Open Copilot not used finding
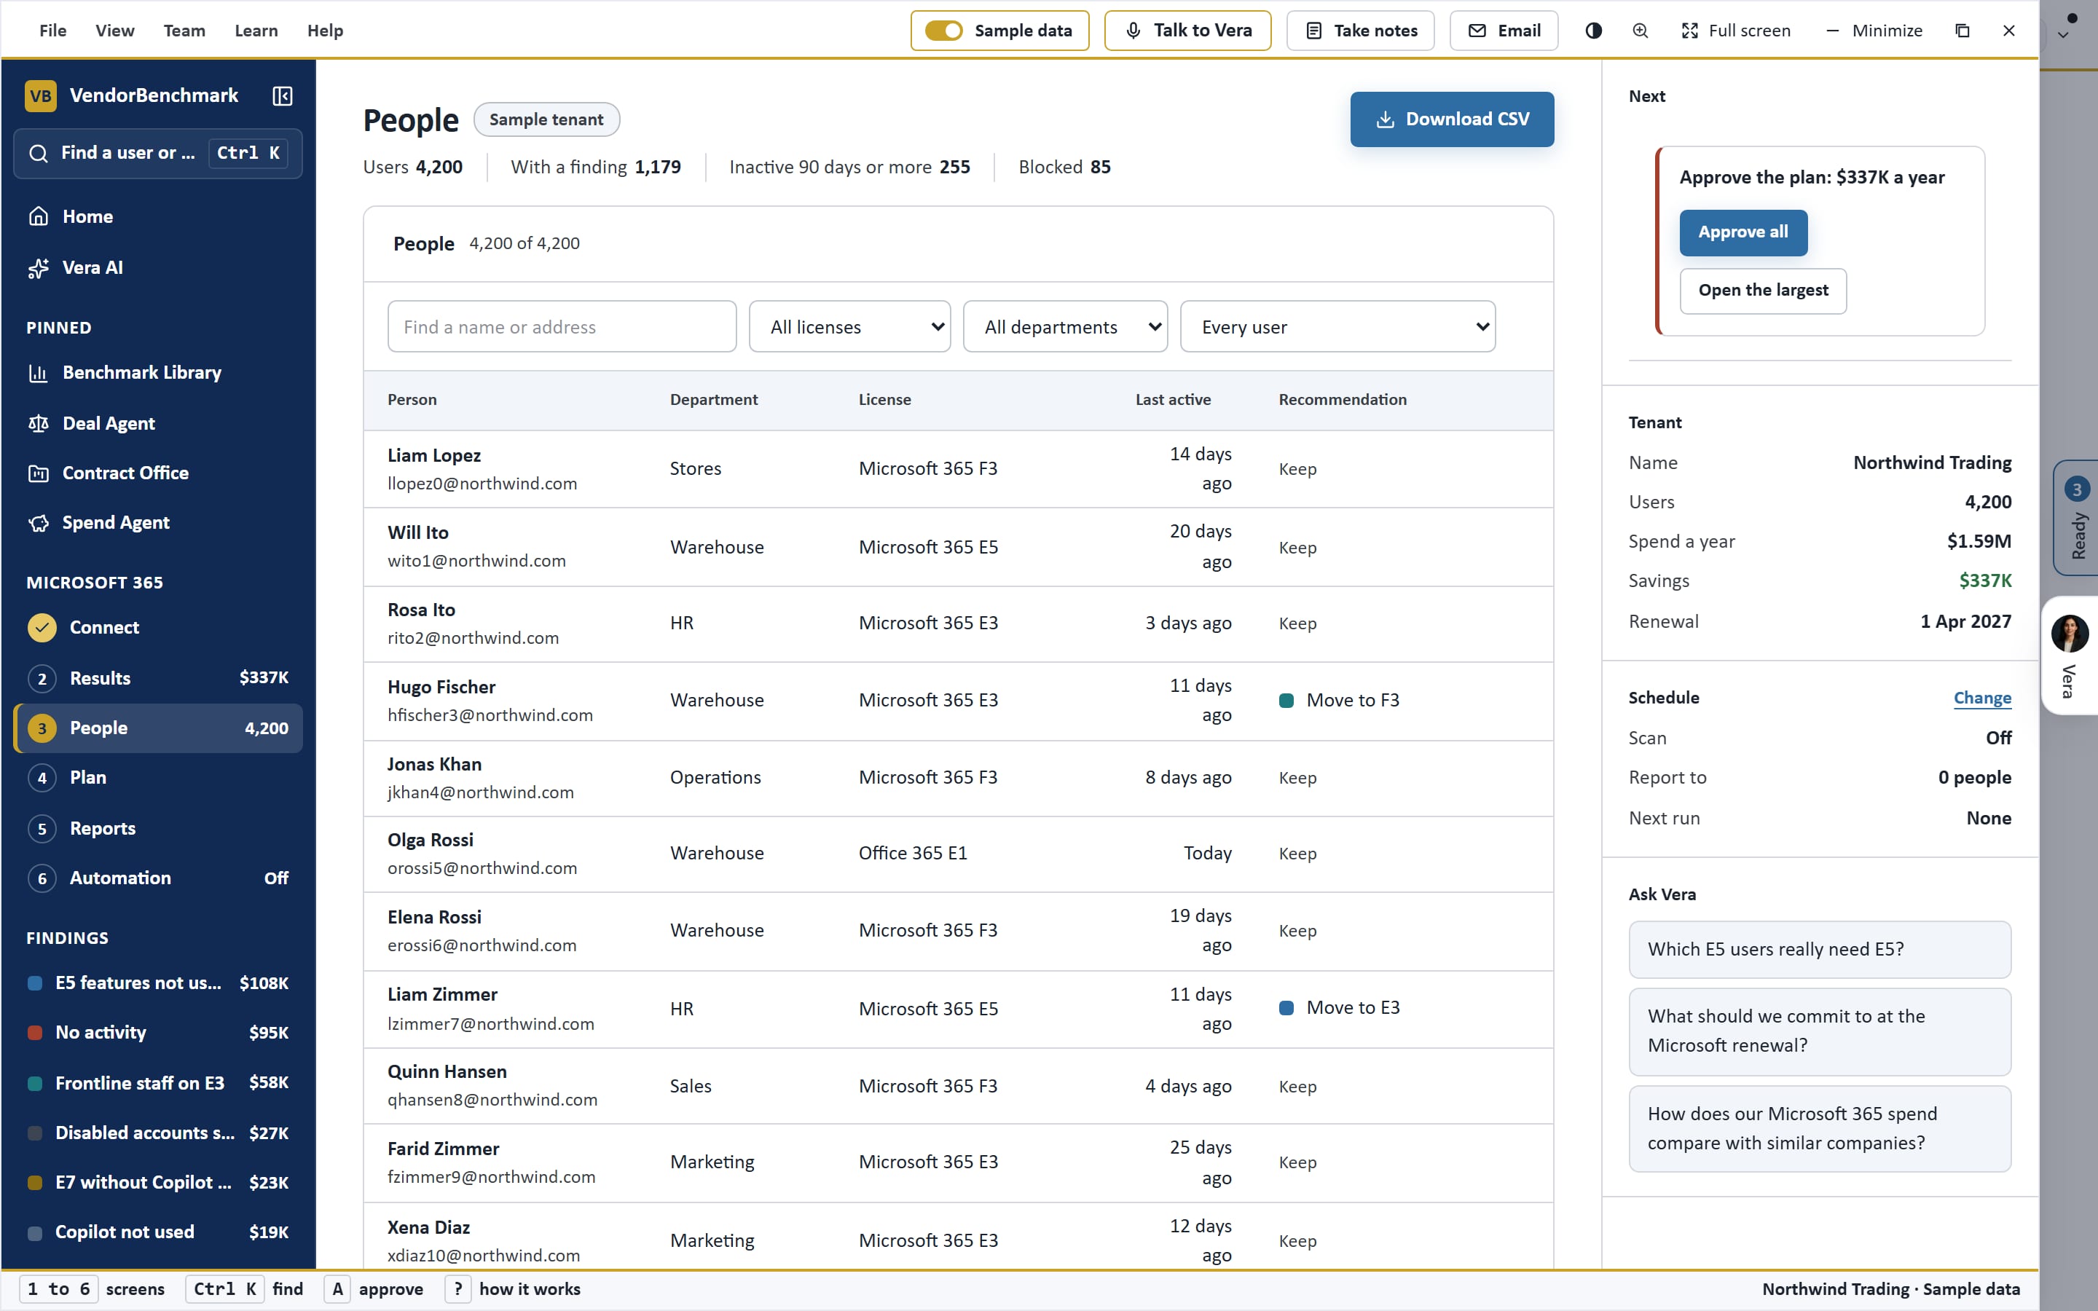 pos(158,1232)
